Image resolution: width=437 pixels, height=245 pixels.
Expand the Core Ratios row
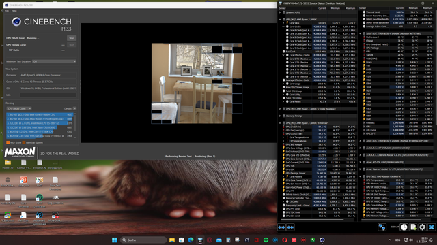(x=284, y=101)
